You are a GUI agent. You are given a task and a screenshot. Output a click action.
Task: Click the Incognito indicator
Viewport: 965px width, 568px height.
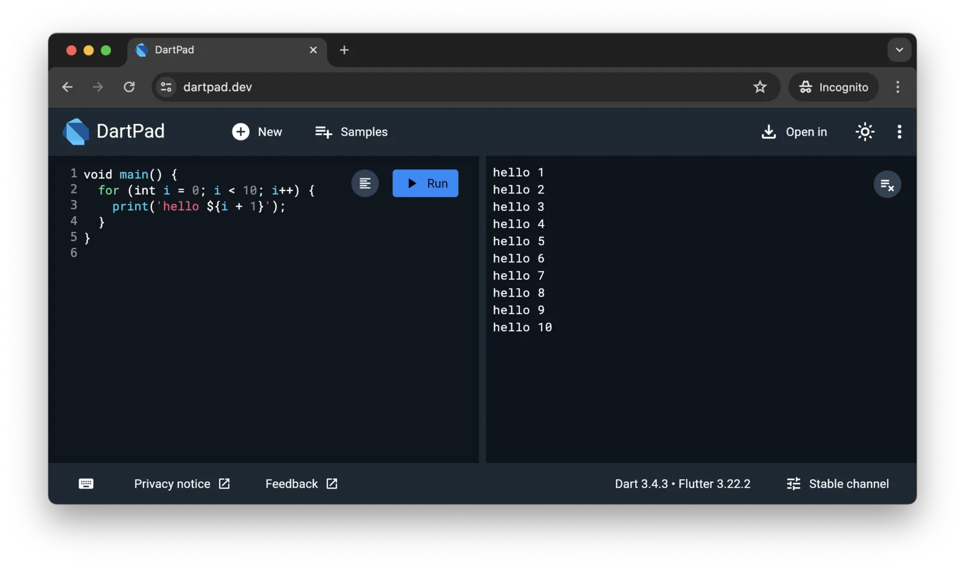[x=834, y=87]
